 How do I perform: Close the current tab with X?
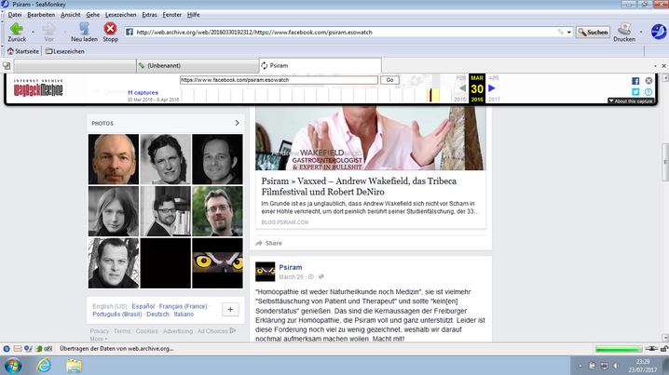coord(664,66)
